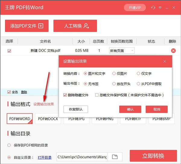181x164 pixels.
Task: Confirm settings with 确认 button
Action: (130, 109)
